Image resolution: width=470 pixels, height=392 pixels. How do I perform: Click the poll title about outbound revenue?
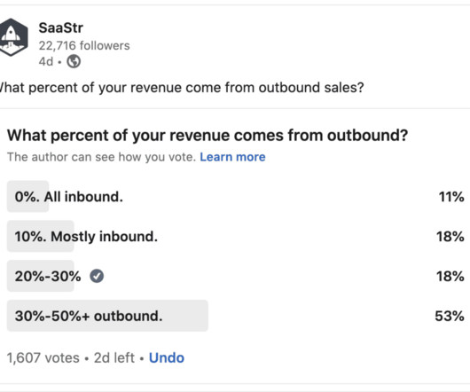208,136
